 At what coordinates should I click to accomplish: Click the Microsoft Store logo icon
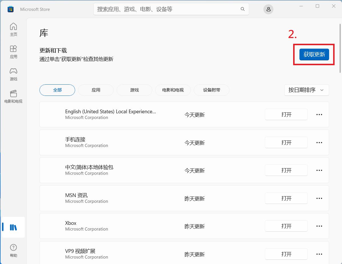(x=11, y=9)
